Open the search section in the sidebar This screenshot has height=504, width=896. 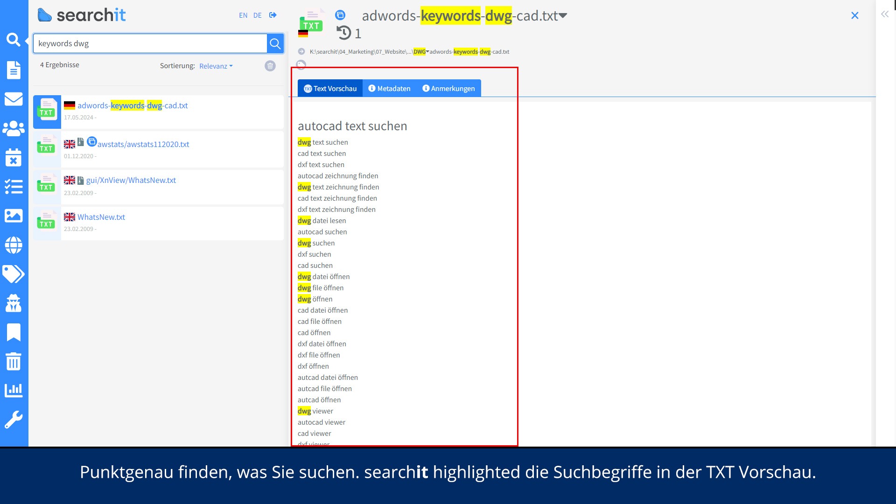click(x=13, y=40)
